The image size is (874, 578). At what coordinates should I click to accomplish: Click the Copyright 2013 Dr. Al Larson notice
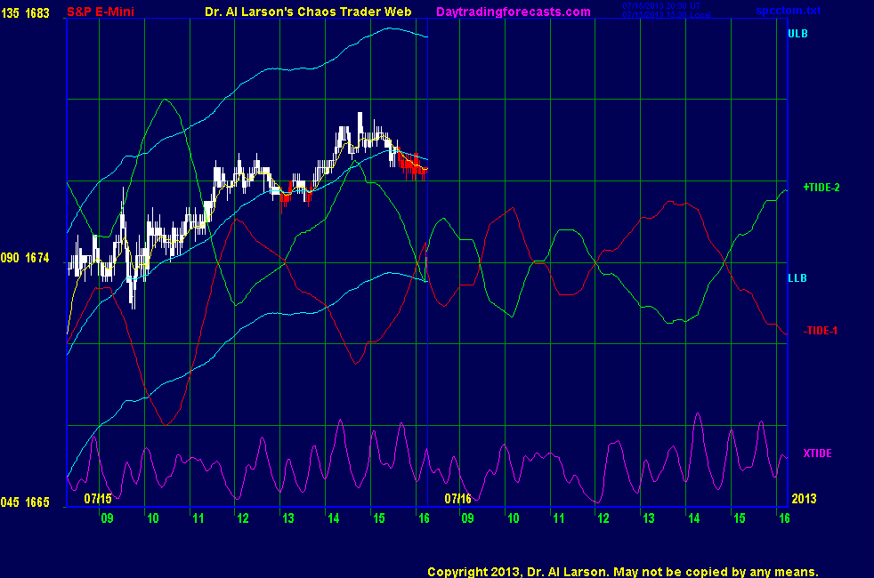[623, 571]
